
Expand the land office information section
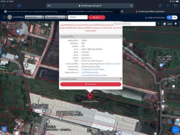tap(121, 79)
